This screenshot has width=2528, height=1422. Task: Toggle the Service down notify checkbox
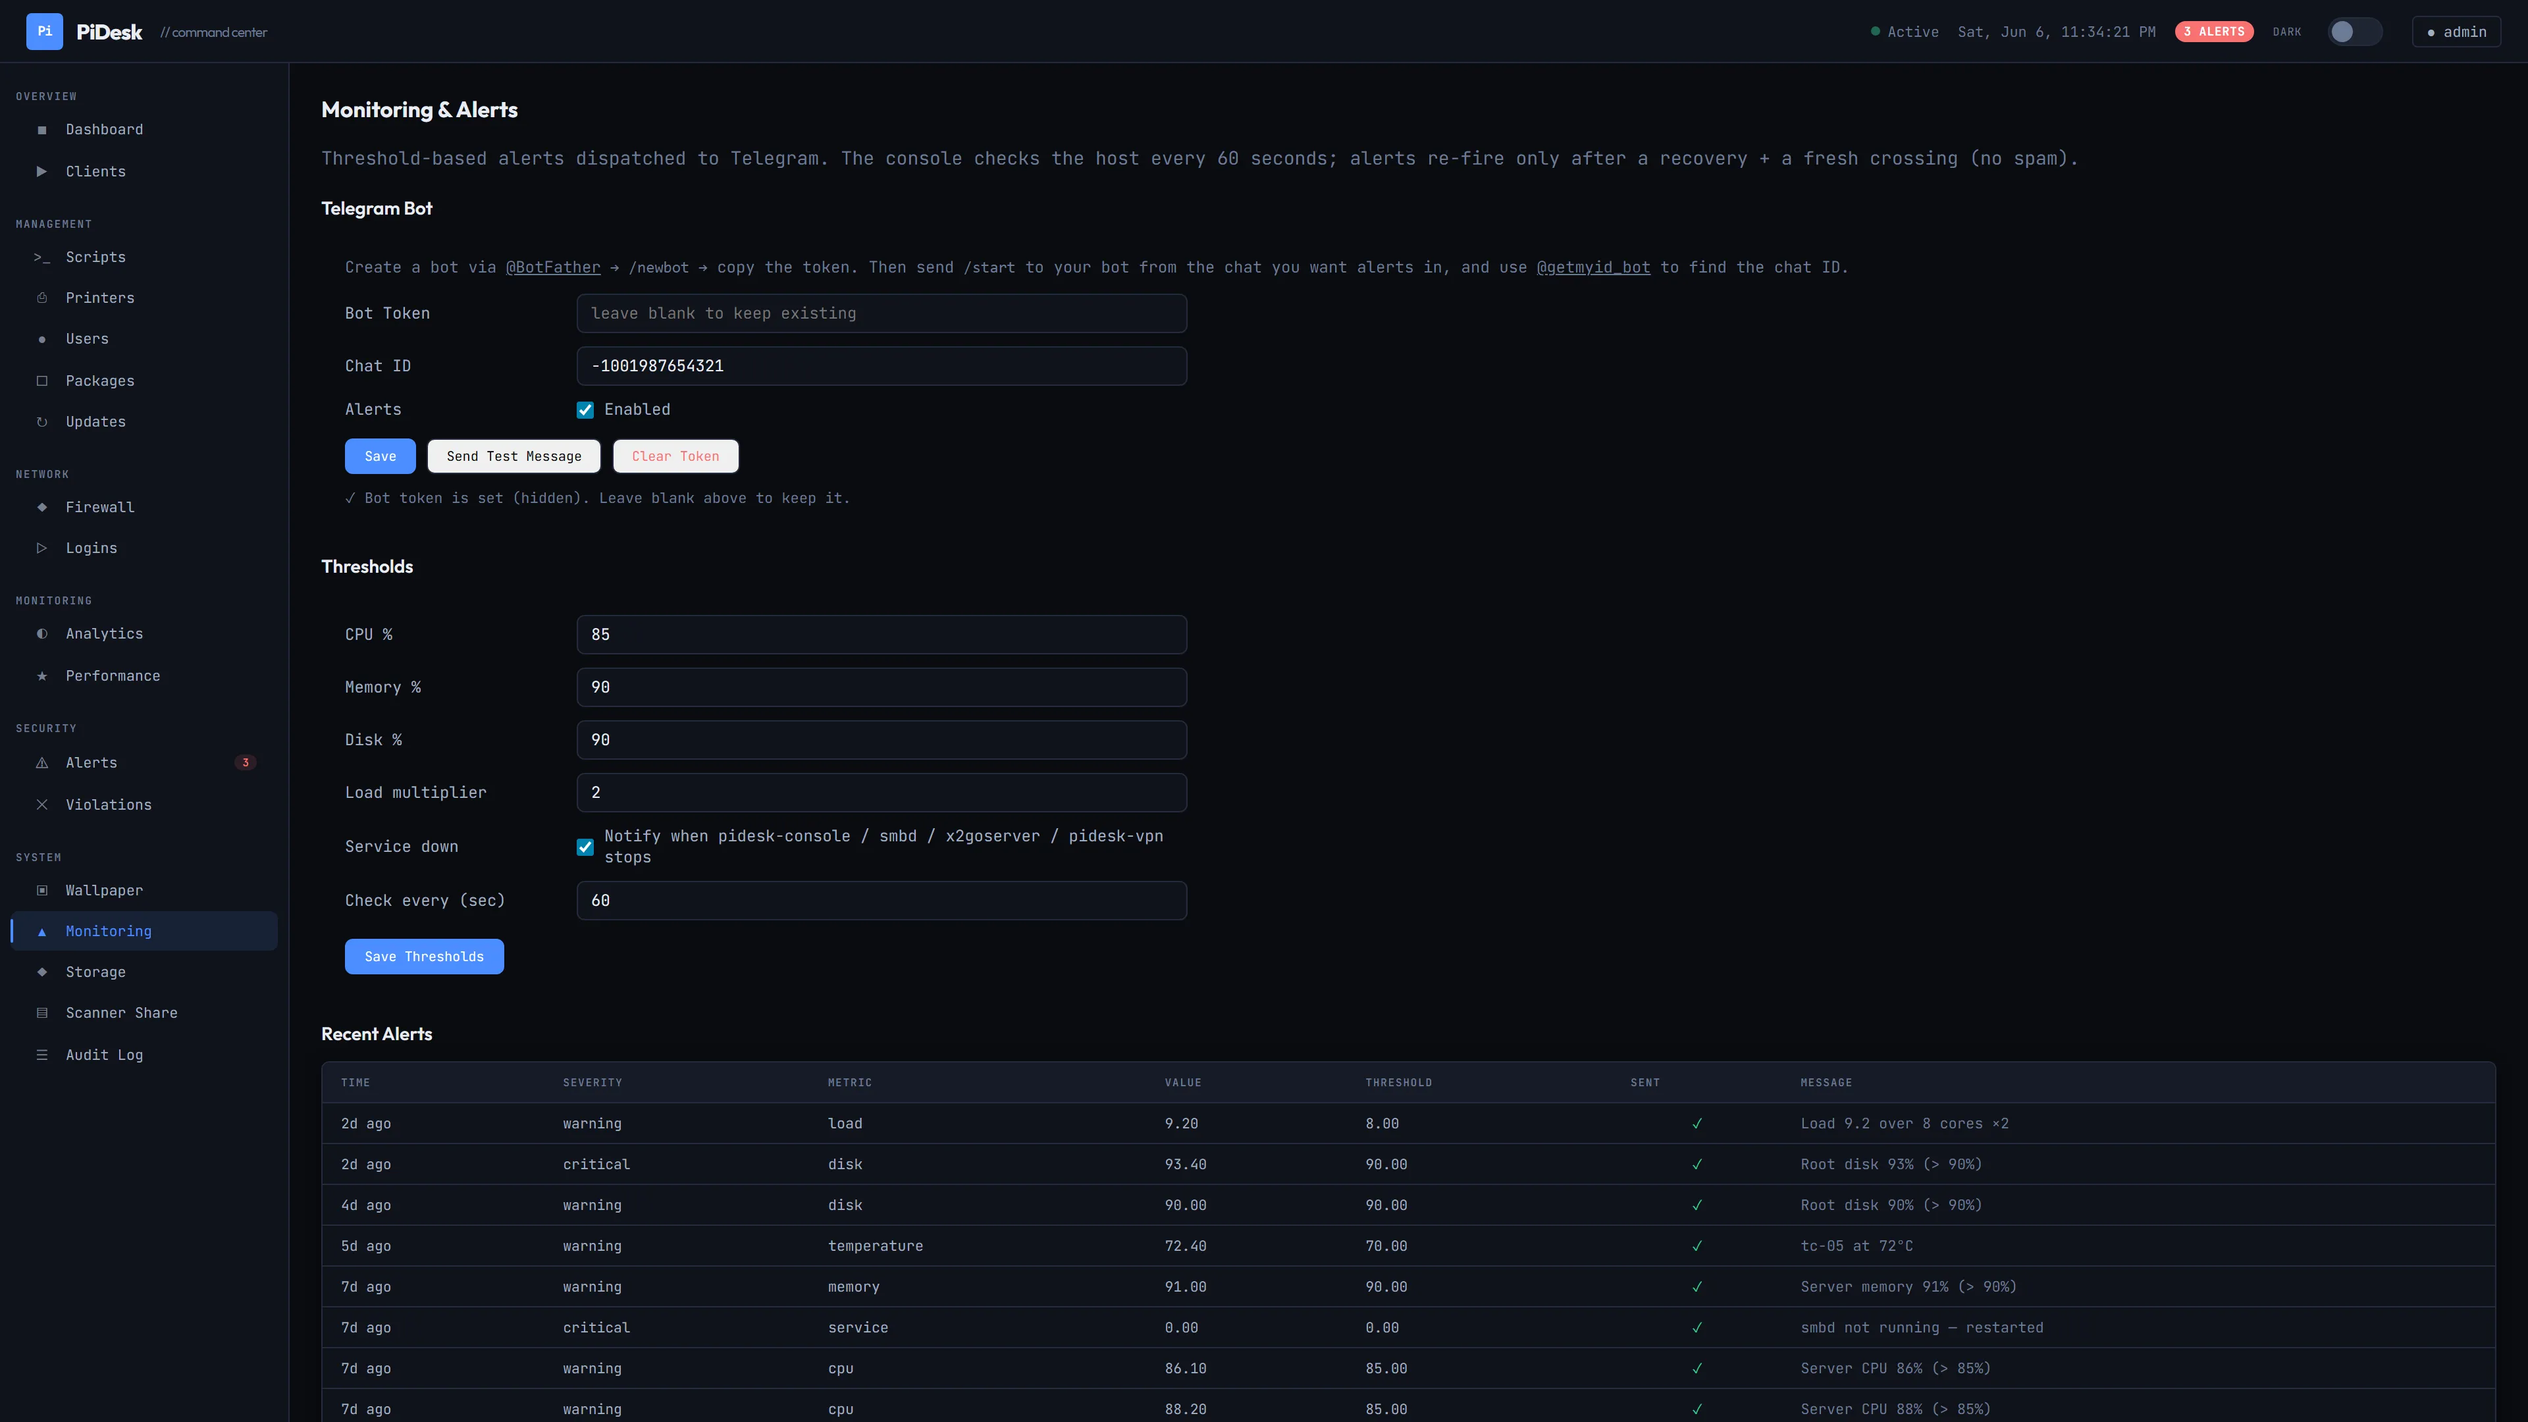point(585,847)
